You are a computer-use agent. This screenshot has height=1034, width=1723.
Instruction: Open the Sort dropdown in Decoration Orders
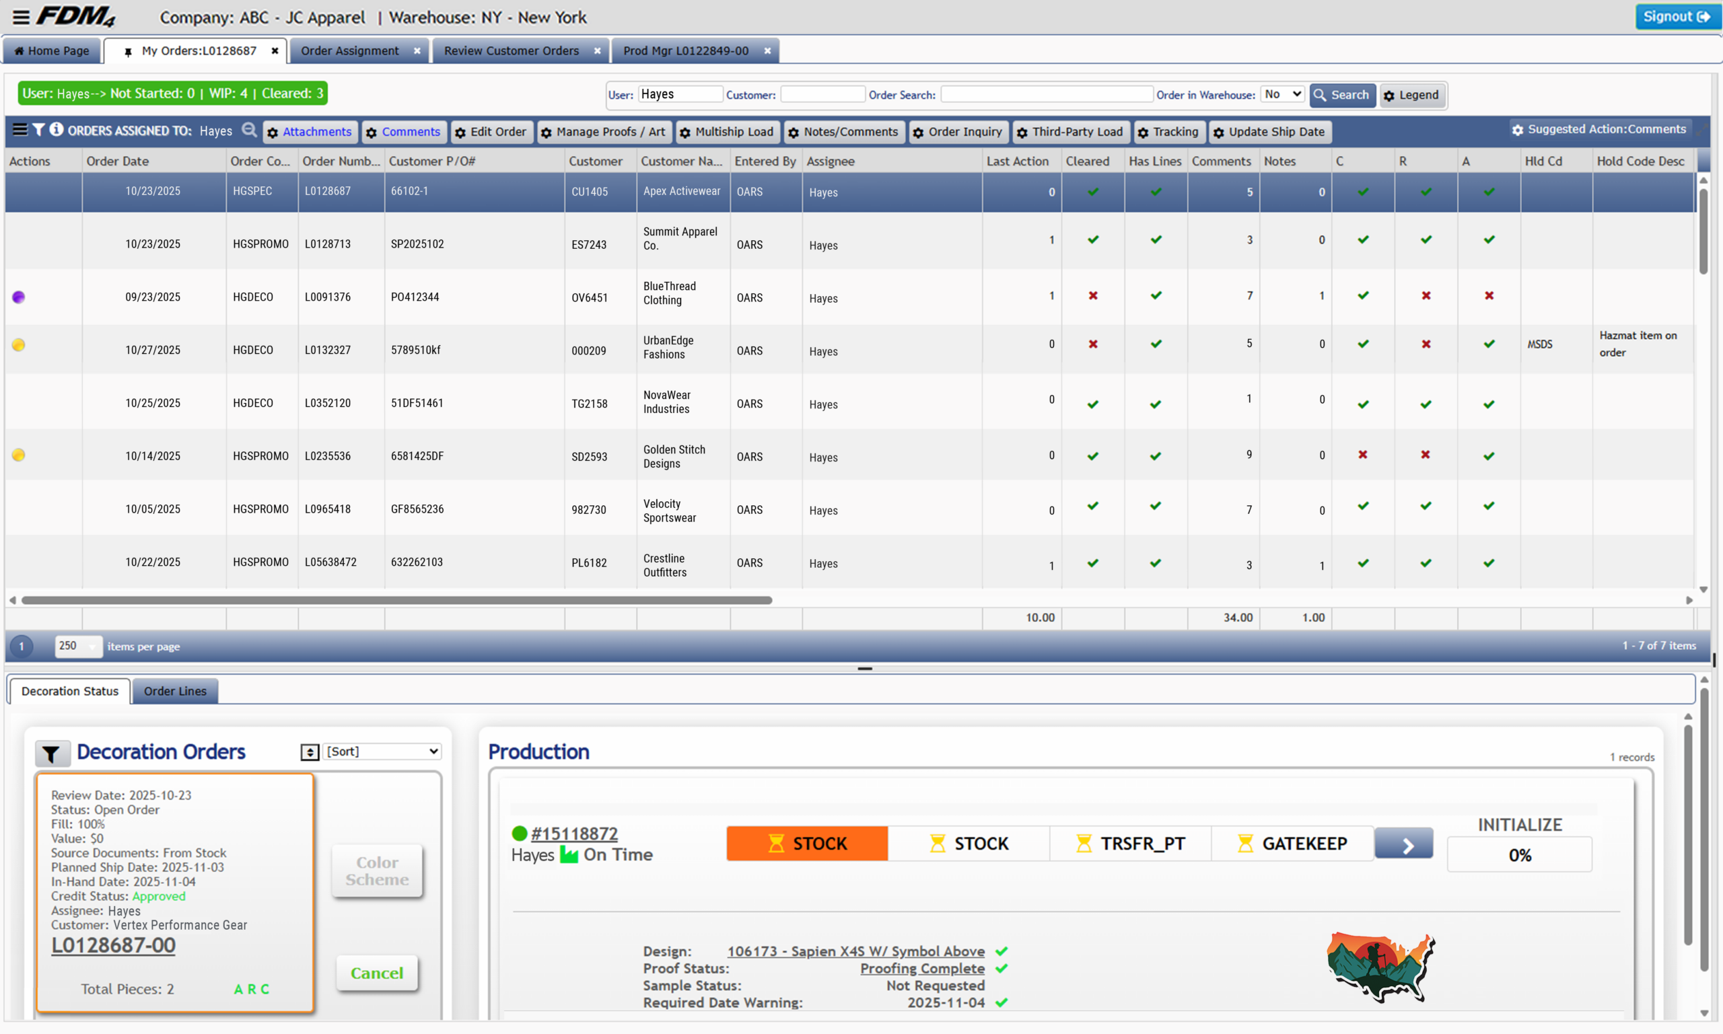(x=382, y=751)
